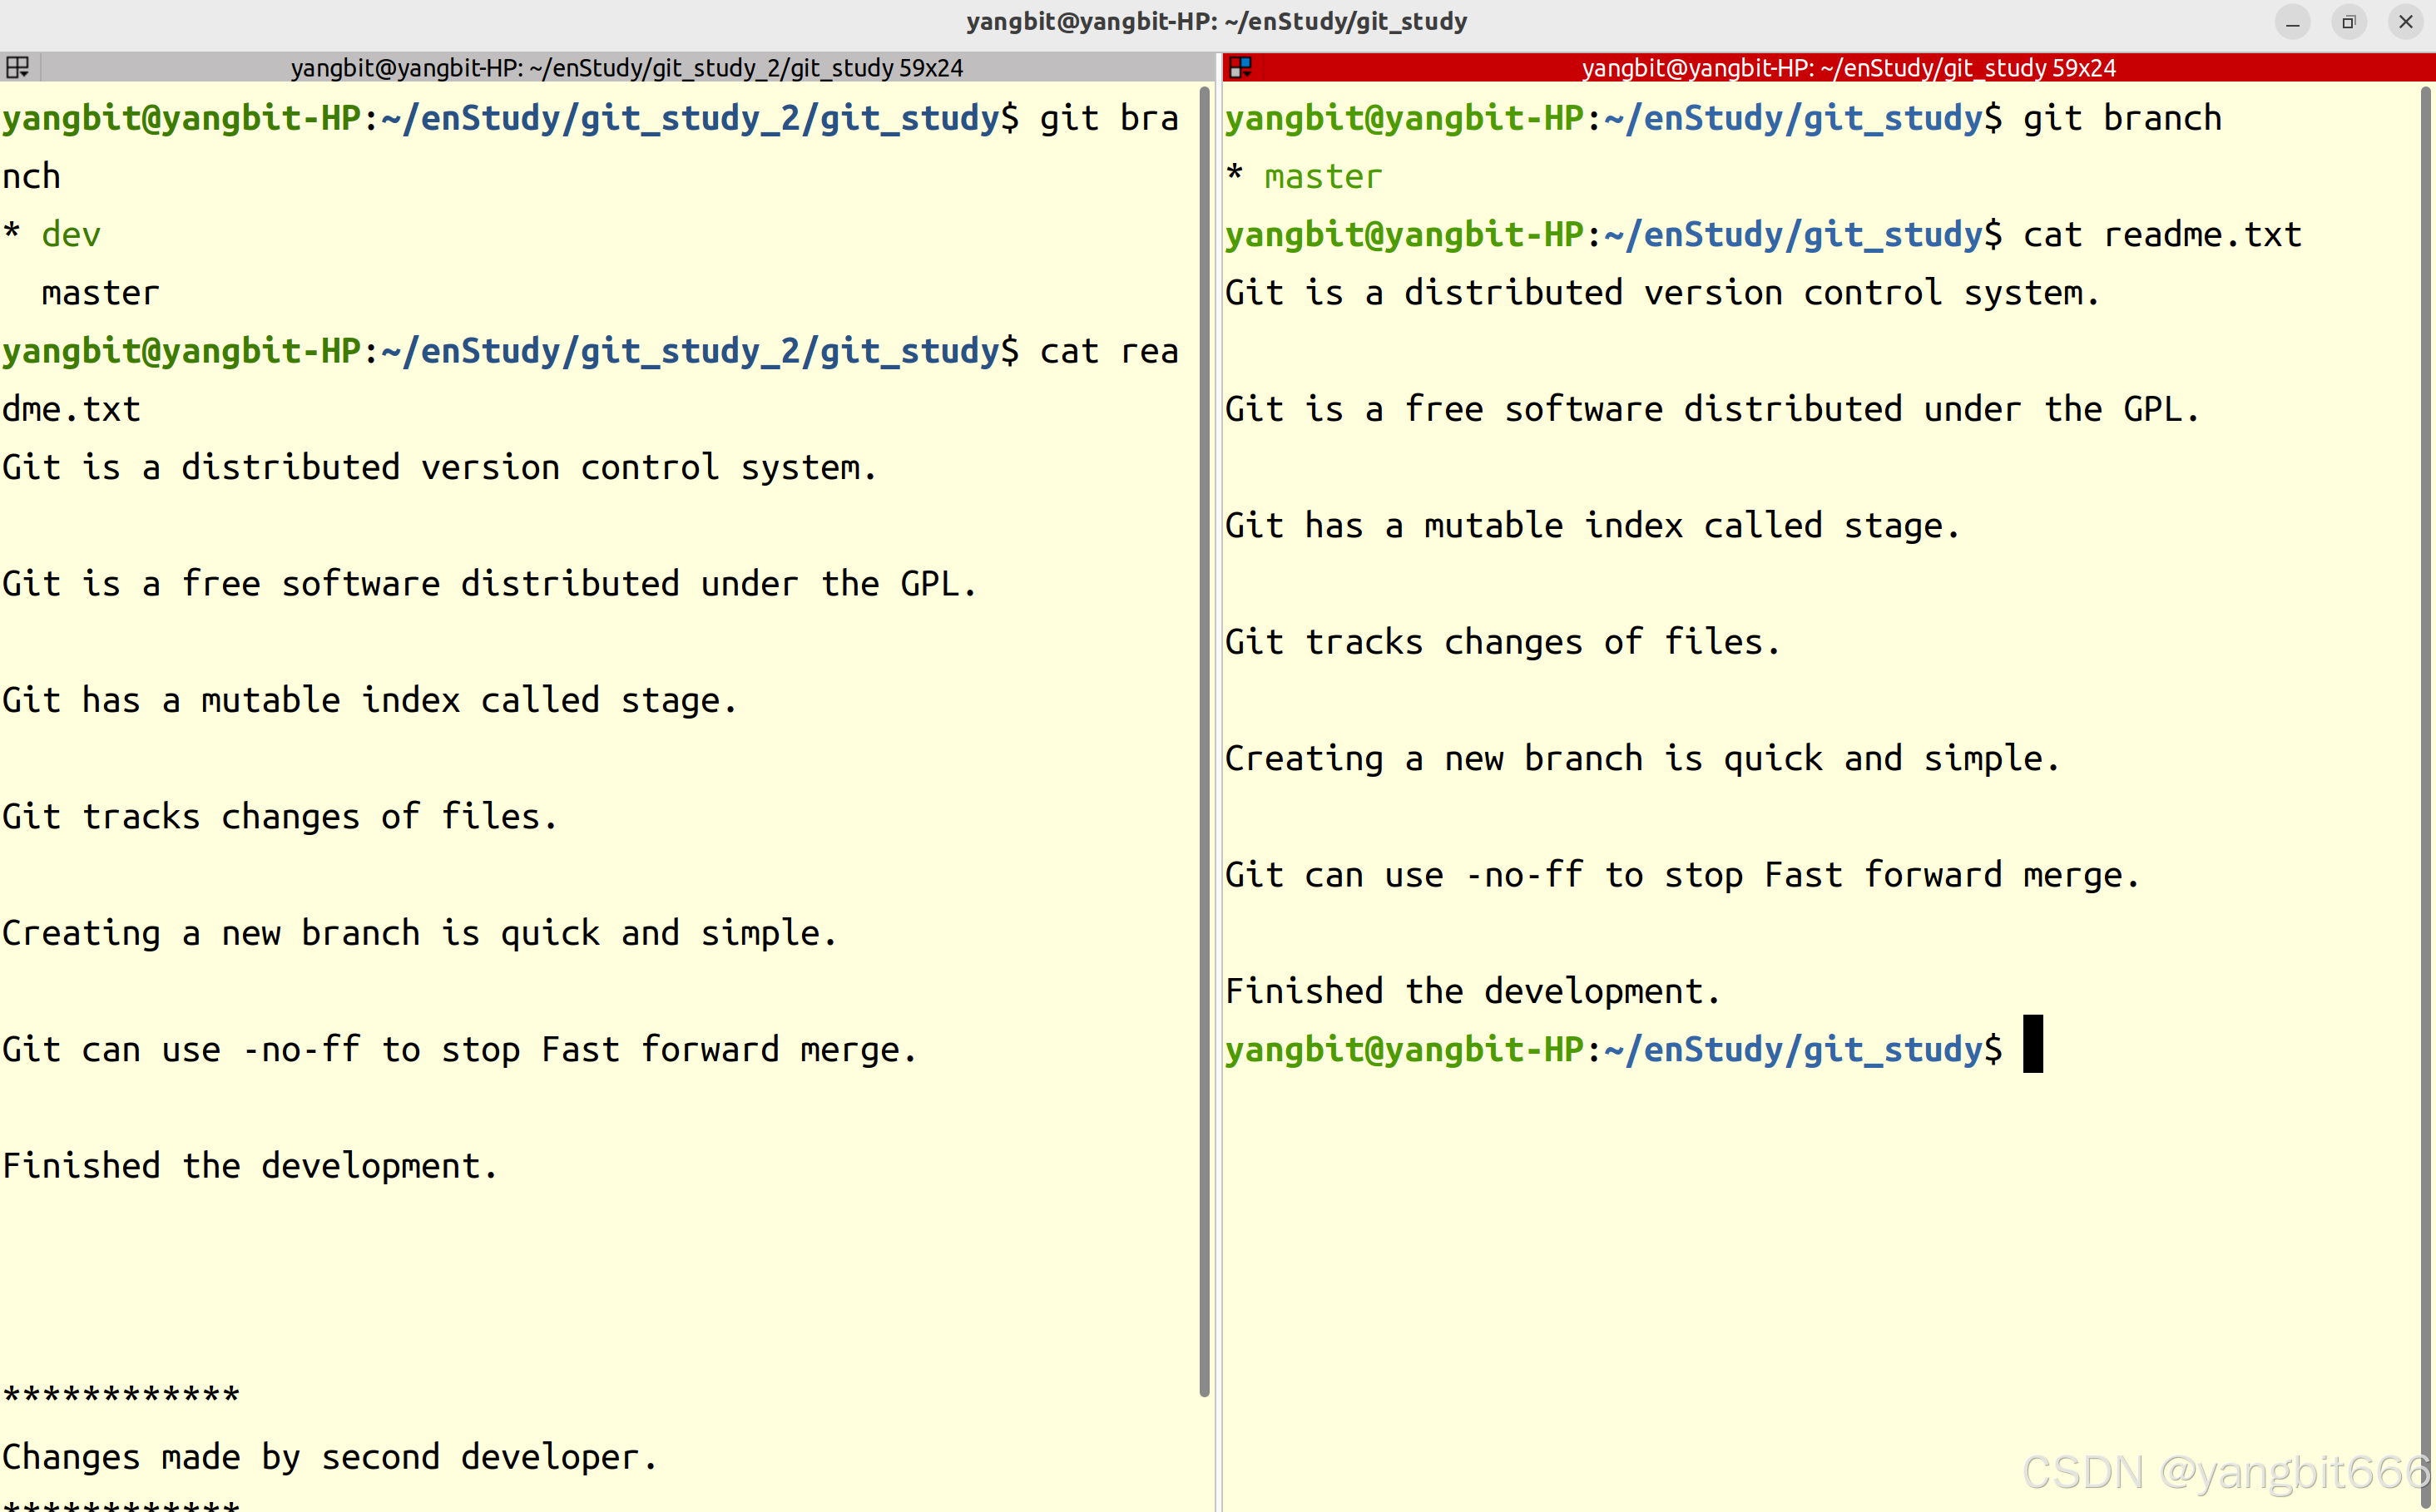
Task: Click the block cursor in the right terminal
Action: pos(2032,1045)
